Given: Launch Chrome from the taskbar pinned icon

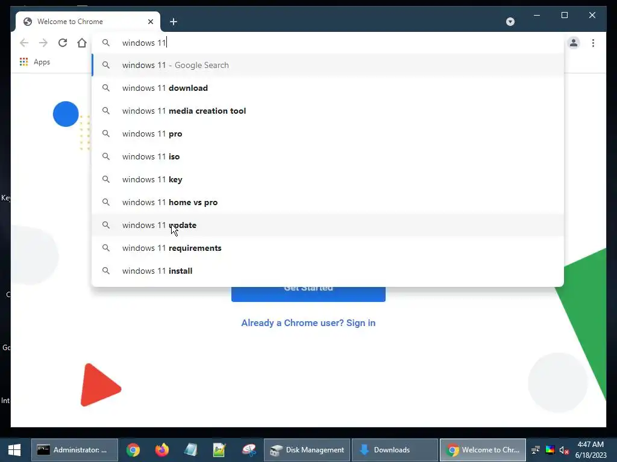Looking at the screenshot, I should pyautogui.click(x=133, y=450).
